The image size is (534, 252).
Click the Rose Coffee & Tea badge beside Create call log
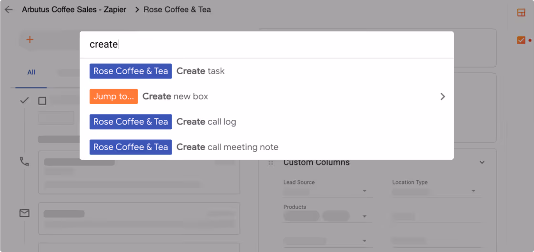(x=131, y=122)
